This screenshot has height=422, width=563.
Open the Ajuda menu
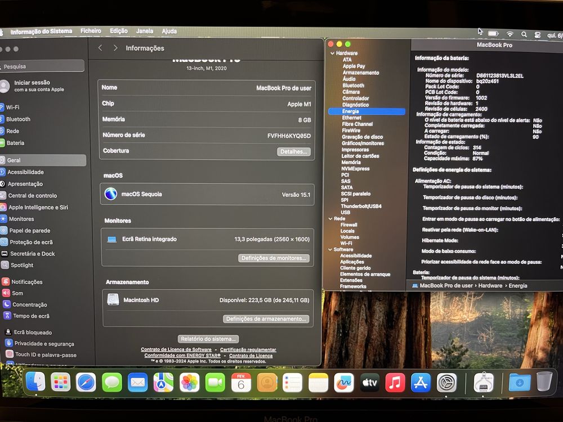[x=169, y=31]
